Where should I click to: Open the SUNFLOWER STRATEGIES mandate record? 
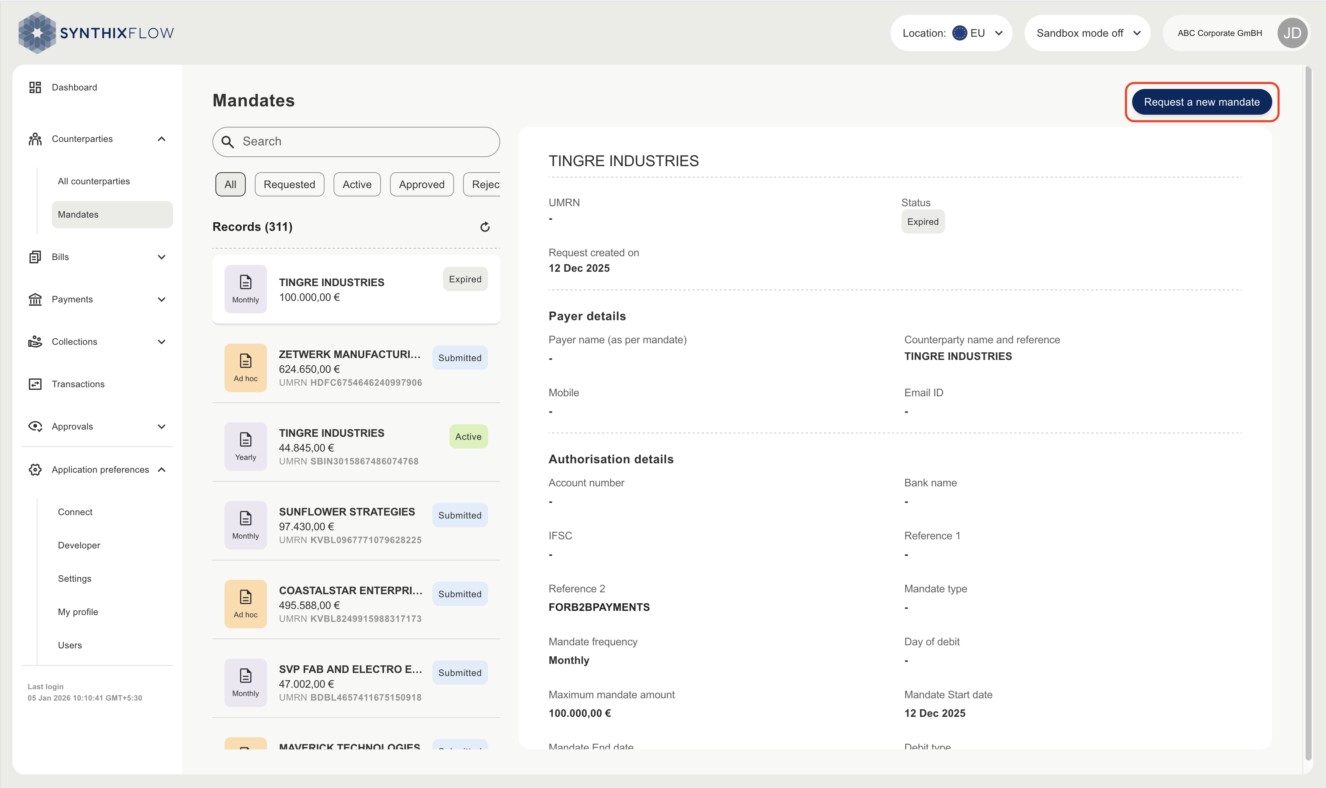(x=356, y=525)
